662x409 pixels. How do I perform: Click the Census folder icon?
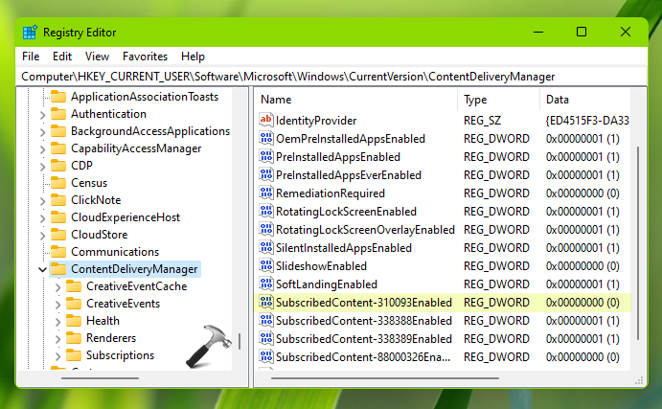pos(58,183)
